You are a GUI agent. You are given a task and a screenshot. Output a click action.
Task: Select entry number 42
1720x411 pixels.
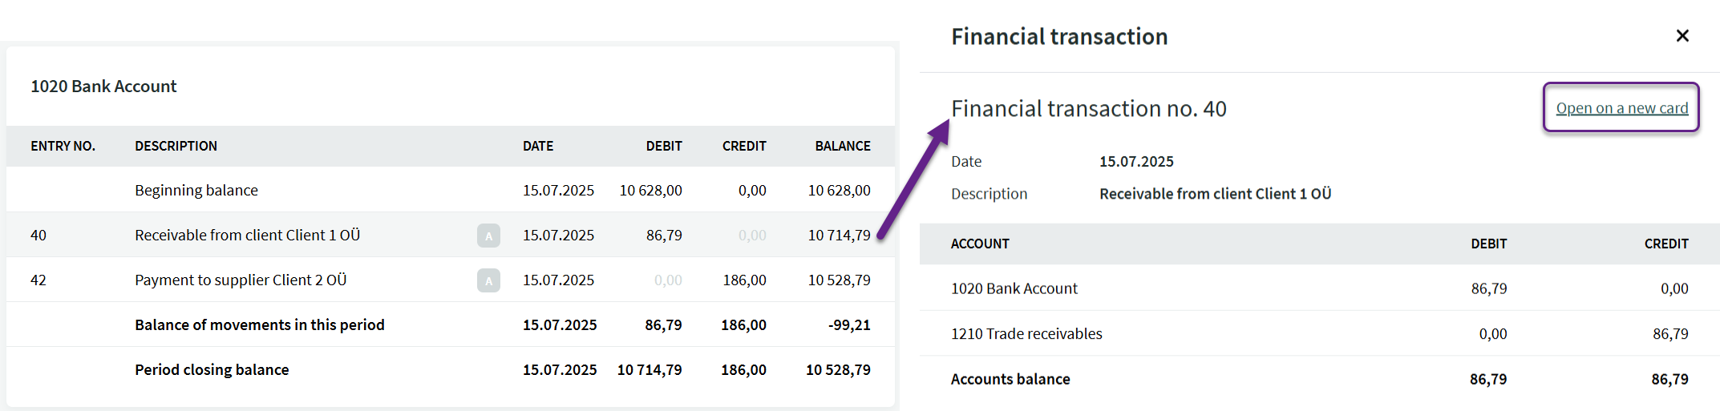click(38, 280)
